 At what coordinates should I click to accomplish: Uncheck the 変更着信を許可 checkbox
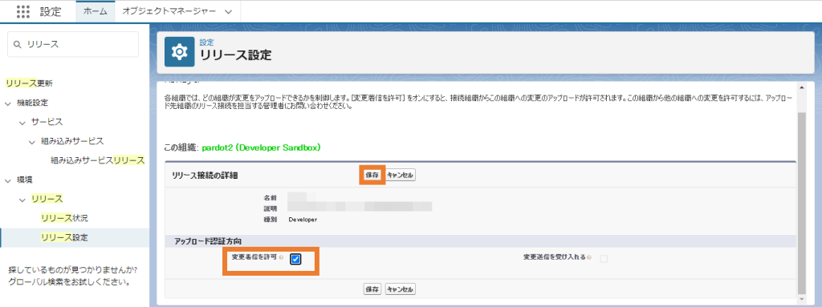tap(295, 259)
